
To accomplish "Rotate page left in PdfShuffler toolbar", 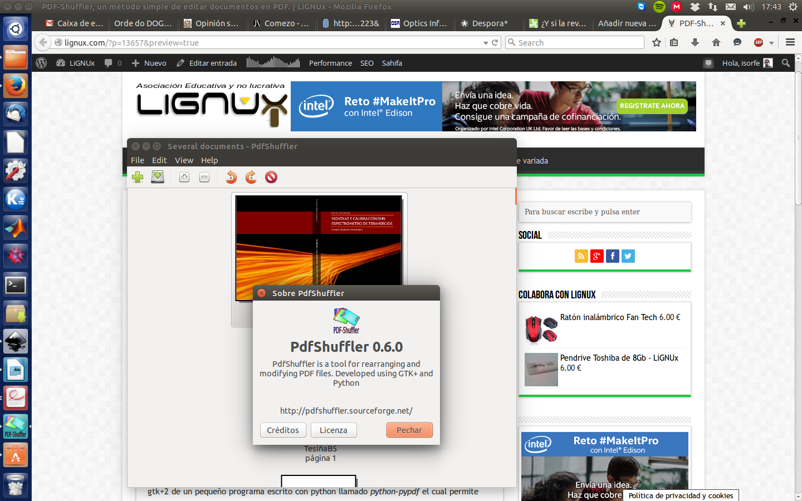I will tap(231, 177).
